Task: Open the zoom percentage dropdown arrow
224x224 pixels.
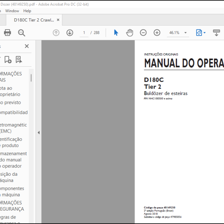Action: point(185,33)
